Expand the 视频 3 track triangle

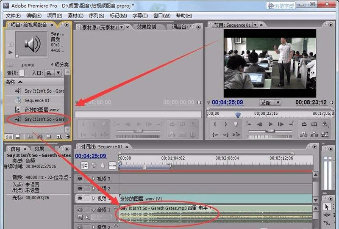[x=94, y=179]
